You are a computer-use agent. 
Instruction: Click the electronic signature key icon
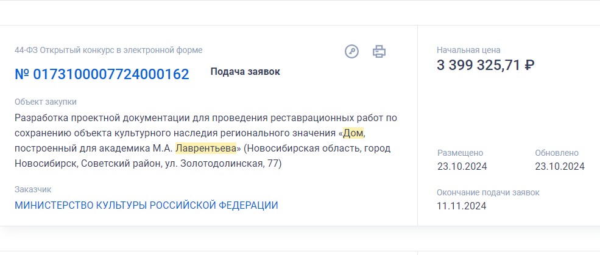351,52
